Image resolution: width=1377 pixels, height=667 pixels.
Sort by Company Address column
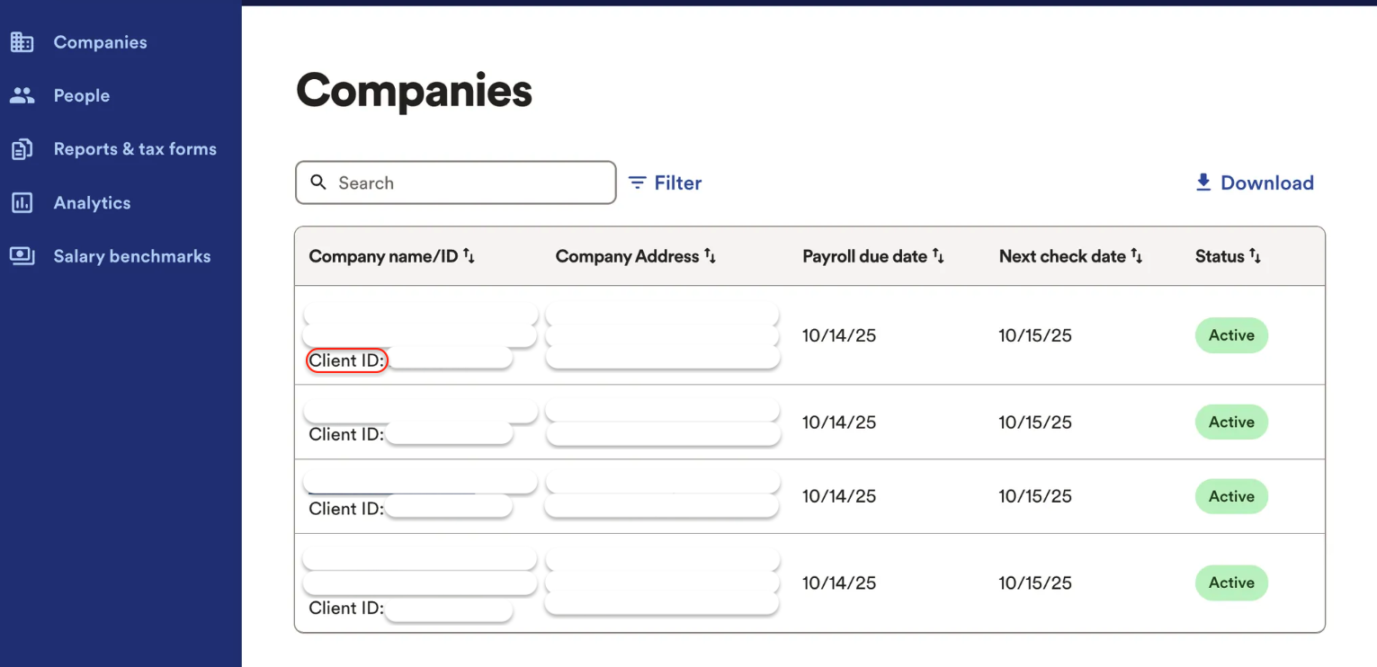coord(710,257)
